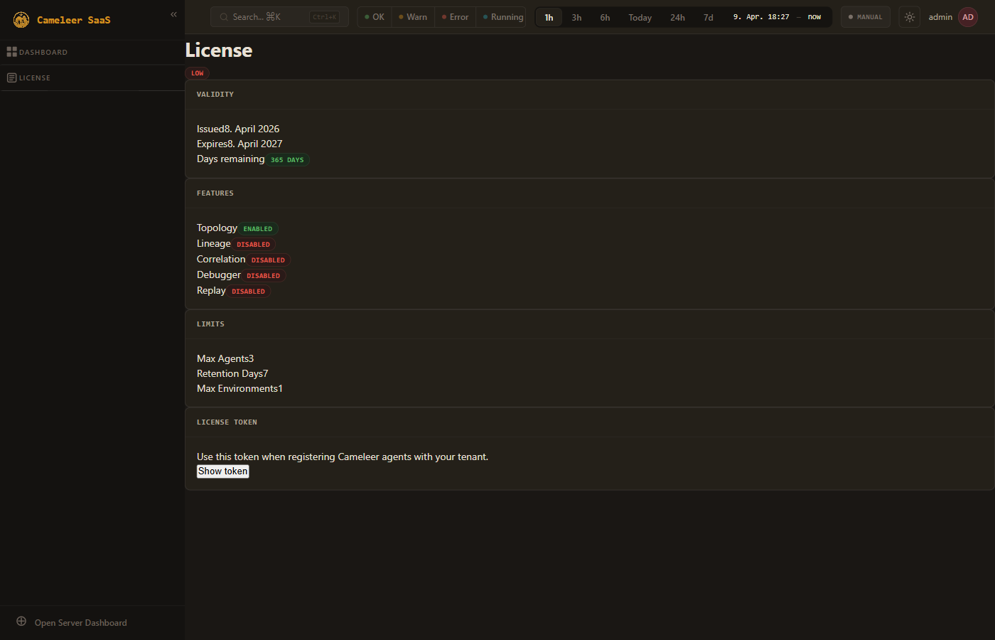Set the time range to 7d
The width and height of the screenshot is (995, 640).
coord(708,17)
